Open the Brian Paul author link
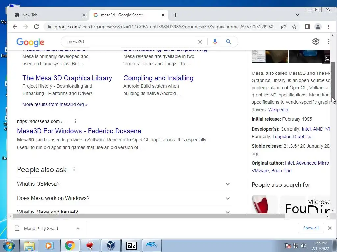The image size is (337, 252). 282,171
